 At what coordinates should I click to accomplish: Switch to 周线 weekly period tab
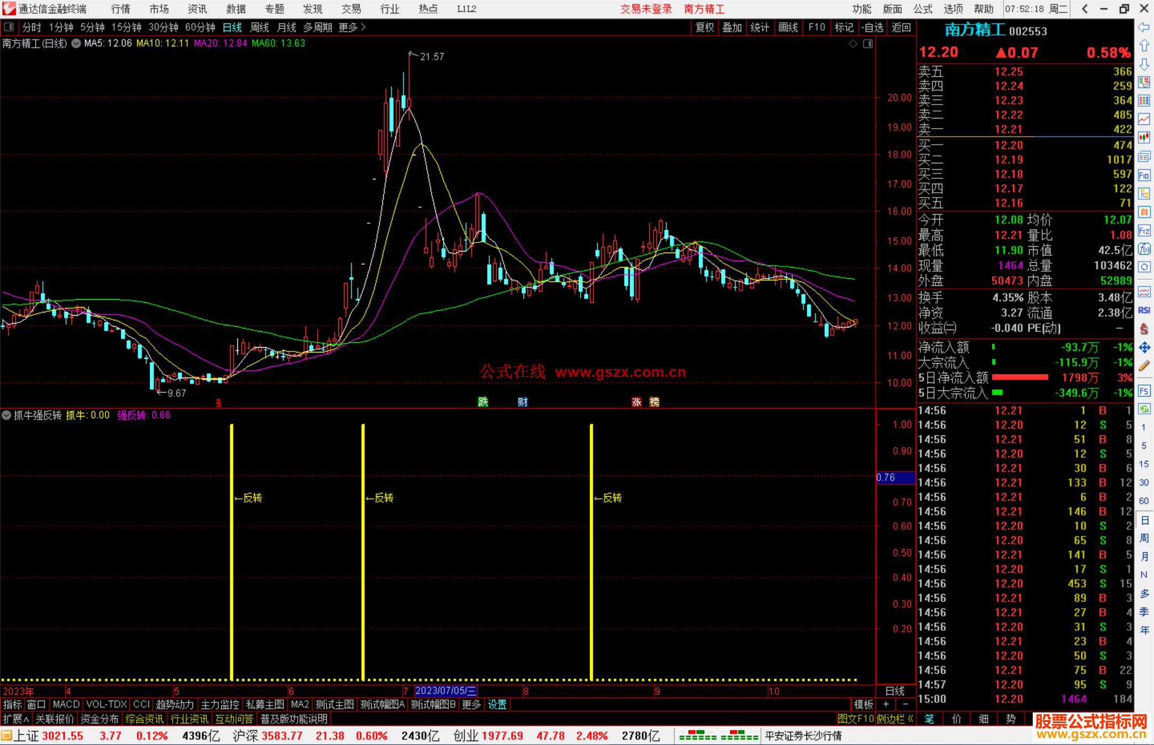click(x=260, y=27)
